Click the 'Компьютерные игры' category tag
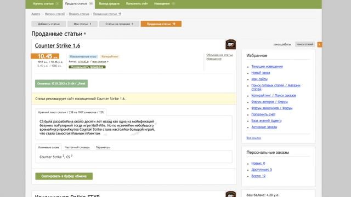Image resolution: width=351 pixels, height=197 pixels. (x=83, y=56)
